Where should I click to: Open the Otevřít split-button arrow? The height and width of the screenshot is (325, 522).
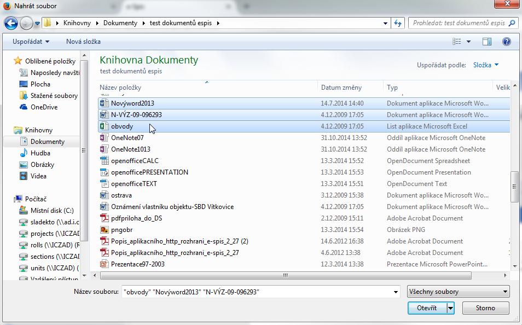(x=450, y=308)
